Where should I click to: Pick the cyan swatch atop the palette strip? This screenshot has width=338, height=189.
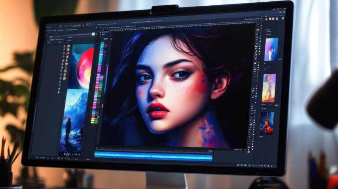pos(103,44)
